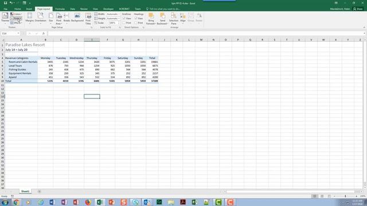Switch to the Formulas tab

(60, 9)
